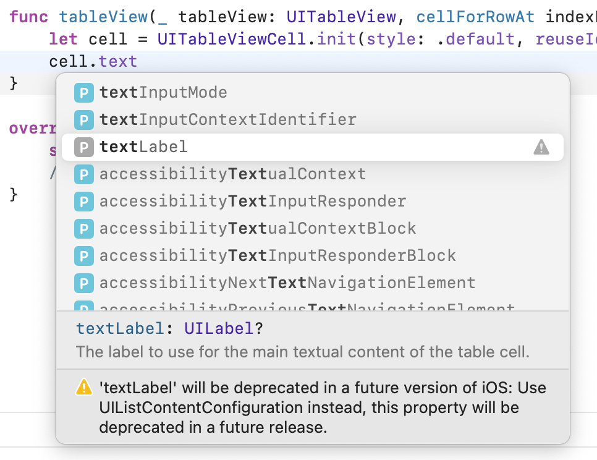Choose textInputContextIdentifier from the autocomplete list
Image resolution: width=597 pixels, height=460 pixels.
click(x=312, y=119)
